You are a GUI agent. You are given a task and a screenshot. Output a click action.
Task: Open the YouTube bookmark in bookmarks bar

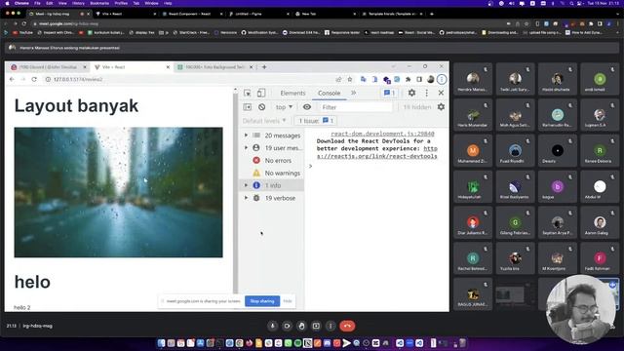click(23, 32)
